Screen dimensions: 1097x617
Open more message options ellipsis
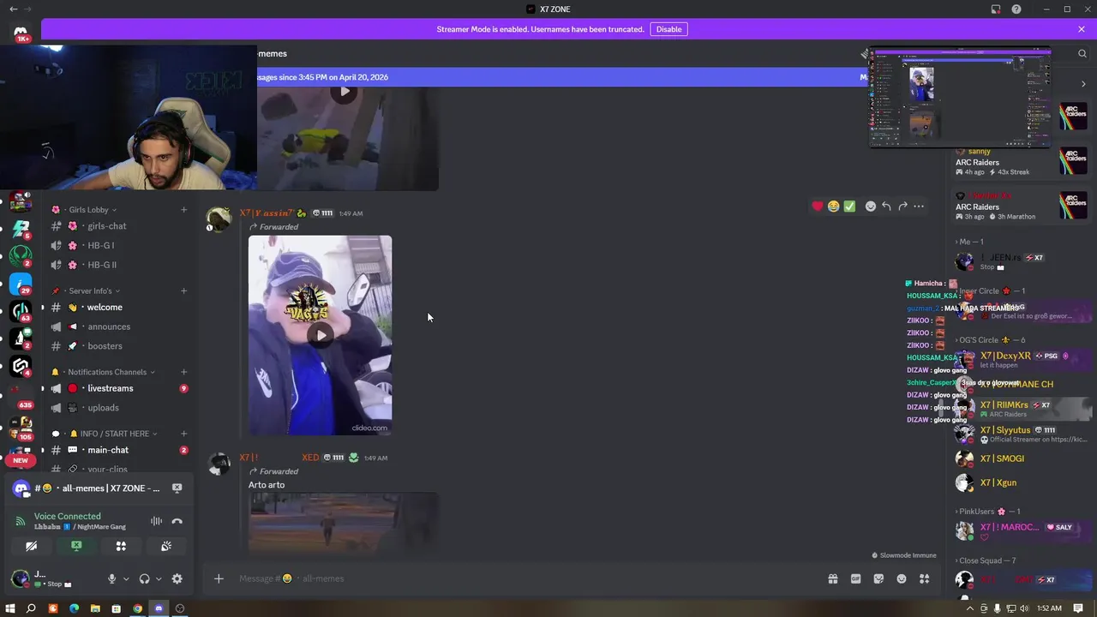(919, 206)
